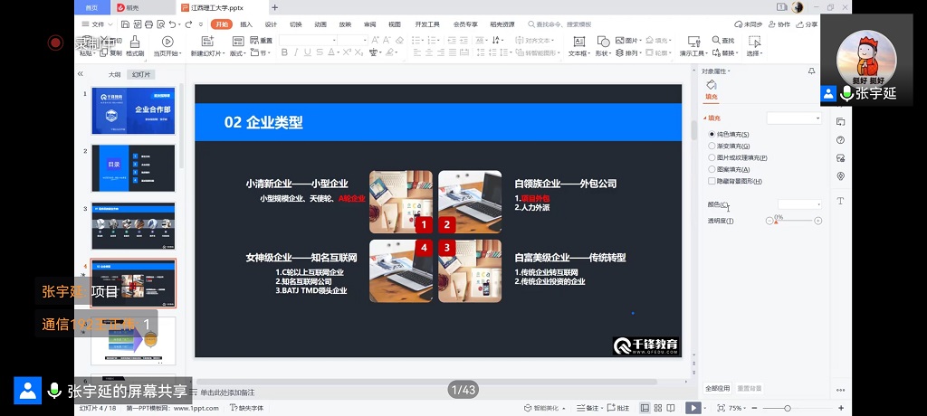927x416 pixels.
Task: Open the Section (节) dropdown
Action: click(261, 52)
